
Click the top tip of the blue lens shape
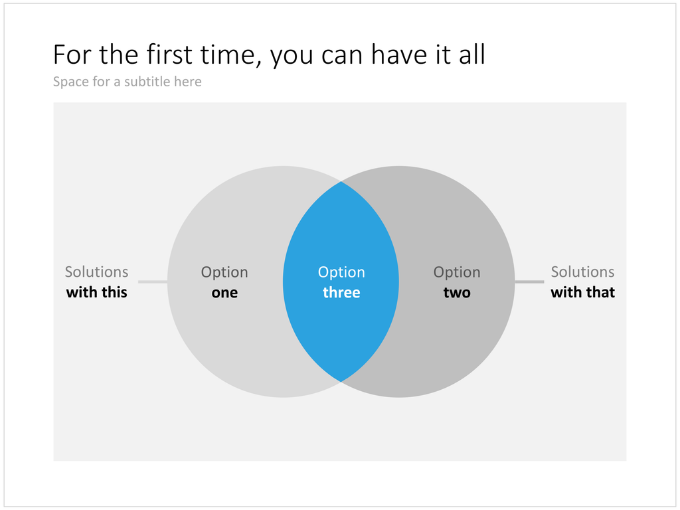click(341, 185)
